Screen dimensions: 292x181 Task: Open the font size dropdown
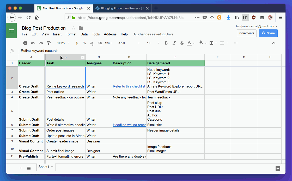click(x=153, y=43)
